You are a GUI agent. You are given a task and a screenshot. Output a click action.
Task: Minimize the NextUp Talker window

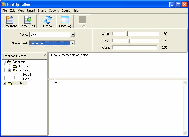[x=172, y=5]
